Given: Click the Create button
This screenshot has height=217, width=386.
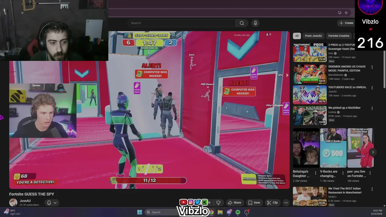Looking at the screenshot, I should pos(346,23).
